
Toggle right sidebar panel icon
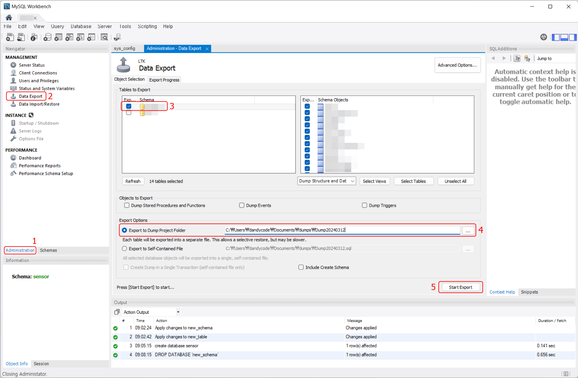pyautogui.click(x=573, y=37)
